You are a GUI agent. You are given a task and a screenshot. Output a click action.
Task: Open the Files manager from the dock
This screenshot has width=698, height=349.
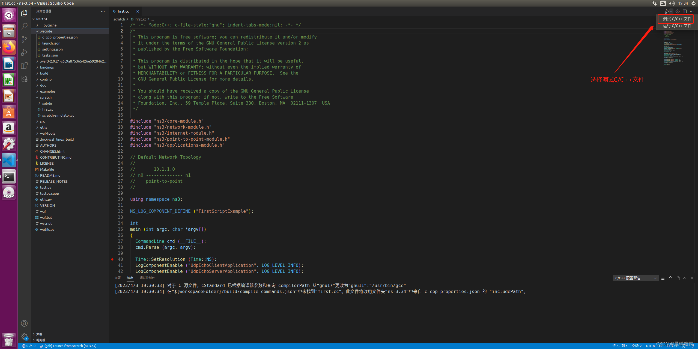pos(9,31)
